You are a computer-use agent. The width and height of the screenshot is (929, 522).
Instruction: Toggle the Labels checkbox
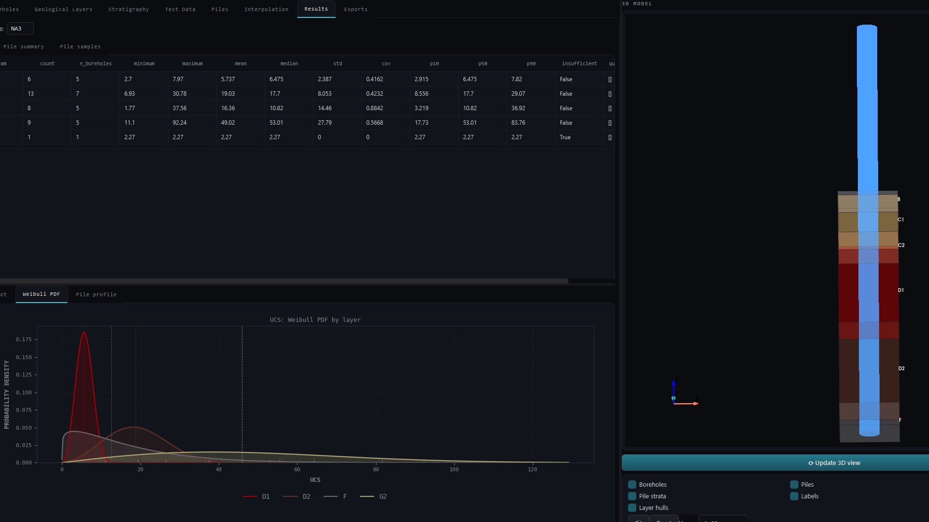(x=794, y=496)
